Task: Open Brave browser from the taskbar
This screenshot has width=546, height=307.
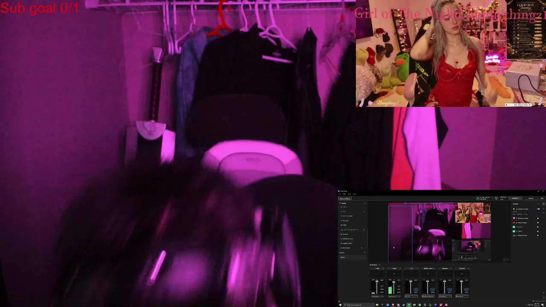Action: 393,305
